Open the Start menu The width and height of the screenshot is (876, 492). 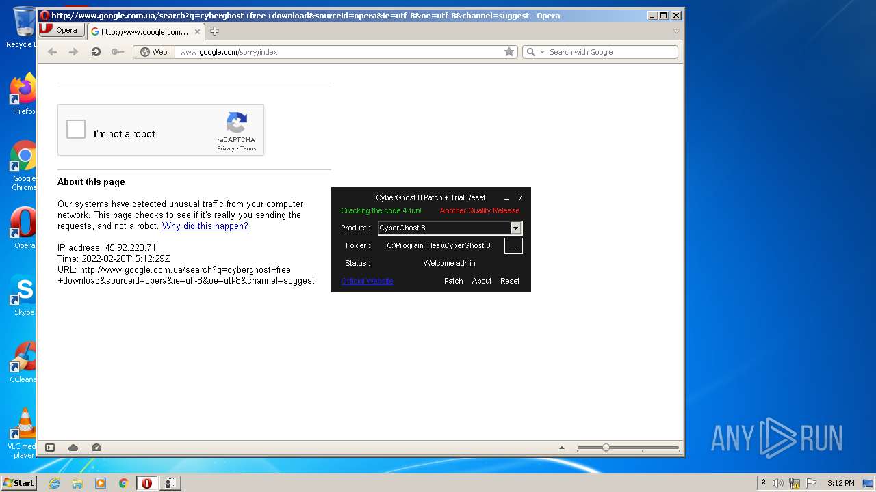18,482
